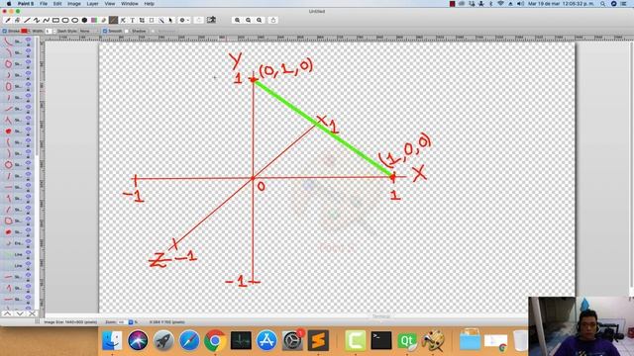The width and height of the screenshot is (634, 356).
Task: Open the Edit menu
Action: coord(57,4)
